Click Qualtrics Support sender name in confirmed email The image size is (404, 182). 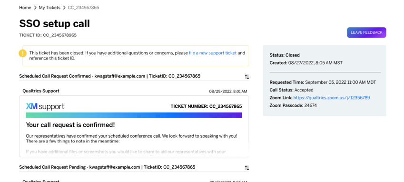point(41,91)
